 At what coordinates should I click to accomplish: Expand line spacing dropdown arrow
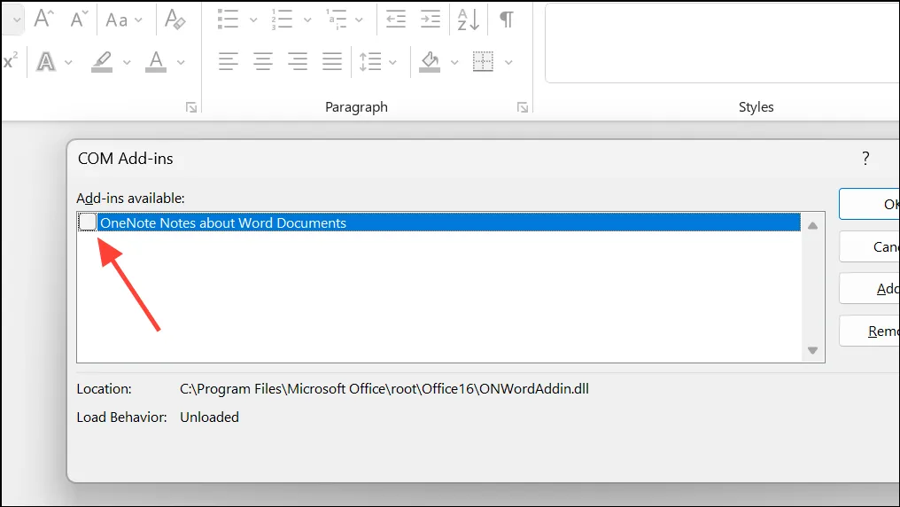click(392, 62)
